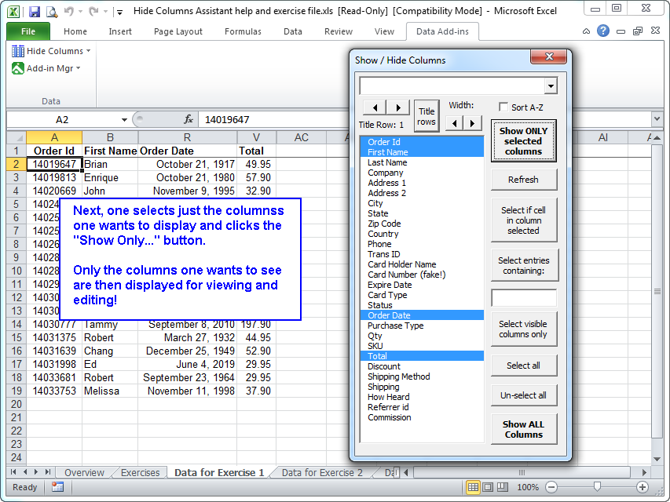
Task: Go to next sheet tab arrow
Action: tap(36, 472)
